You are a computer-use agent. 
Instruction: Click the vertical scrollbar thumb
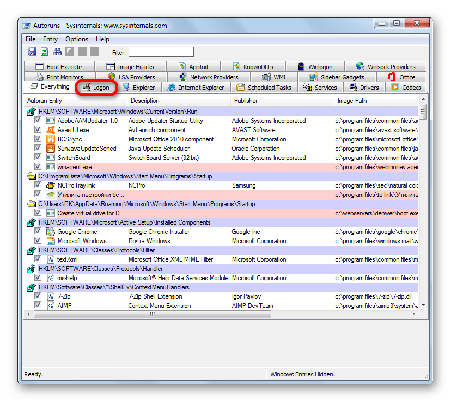[x=423, y=112]
